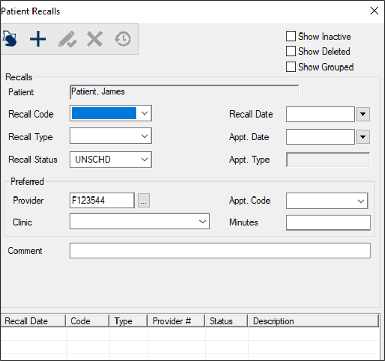Open Recall Date calendar picker arrow
Image resolution: width=385 pixels, height=361 pixels.
click(x=363, y=114)
